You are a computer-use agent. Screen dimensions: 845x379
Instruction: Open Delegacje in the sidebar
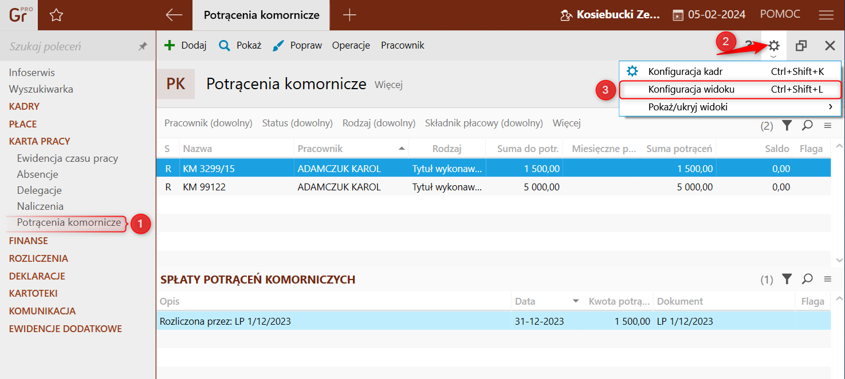pyautogui.click(x=39, y=190)
